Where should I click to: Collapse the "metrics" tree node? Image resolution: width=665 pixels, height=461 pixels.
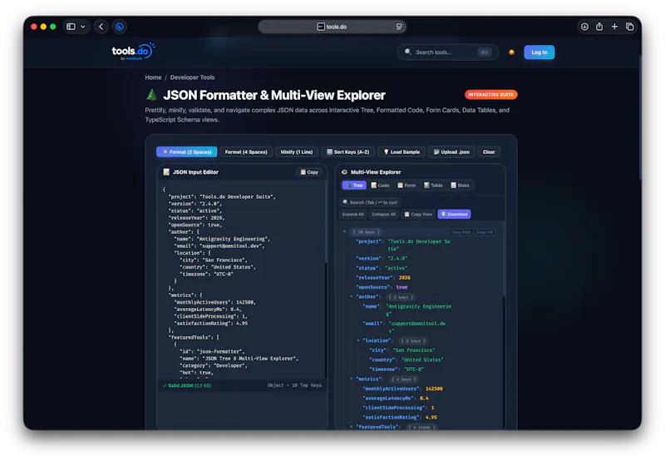pyautogui.click(x=352, y=379)
